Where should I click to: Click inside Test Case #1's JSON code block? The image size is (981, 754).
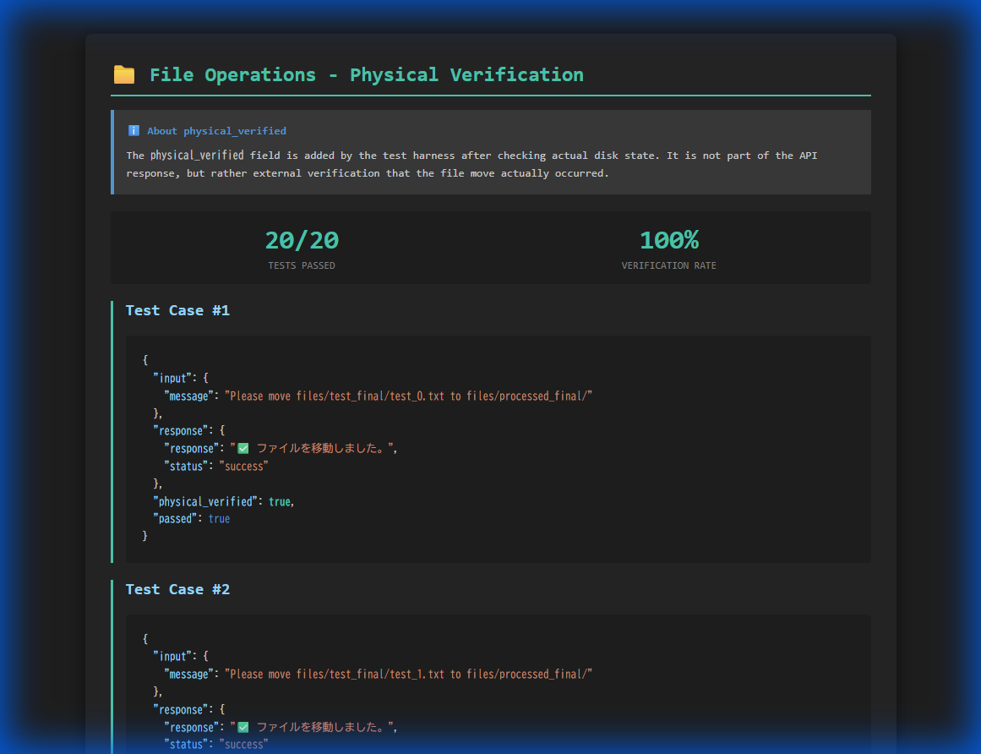tap(498, 448)
